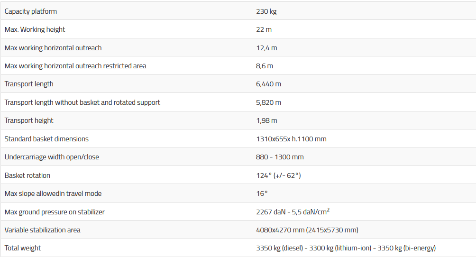Select the '1310x655x h.1100 mm' value

click(x=291, y=139)
